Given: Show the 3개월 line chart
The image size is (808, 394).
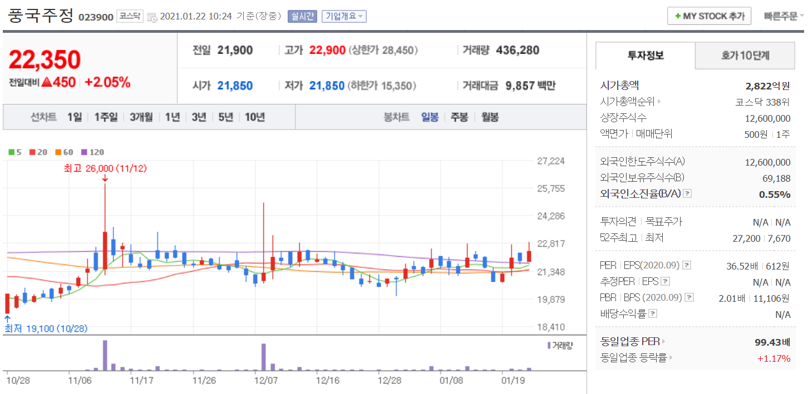Looking at the screenshot, I should [x=141, y=117].
